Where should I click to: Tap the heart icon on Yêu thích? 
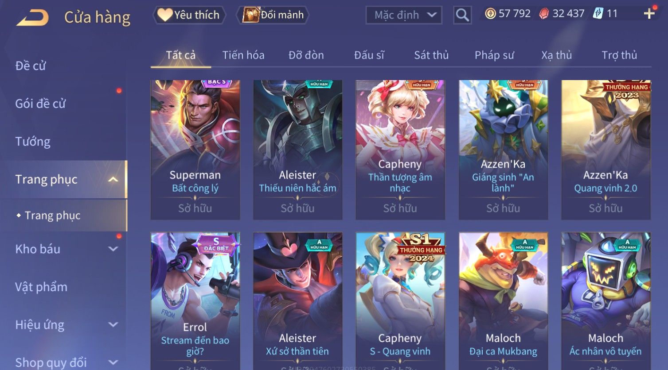pos(165,15)
